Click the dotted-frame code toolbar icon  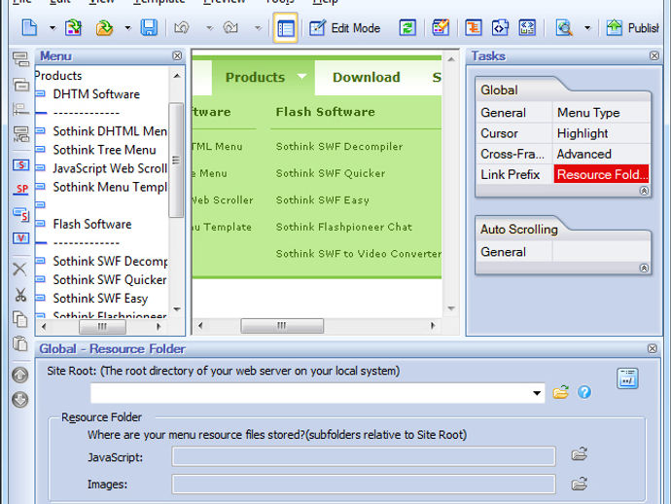click(x=527, y=28)
